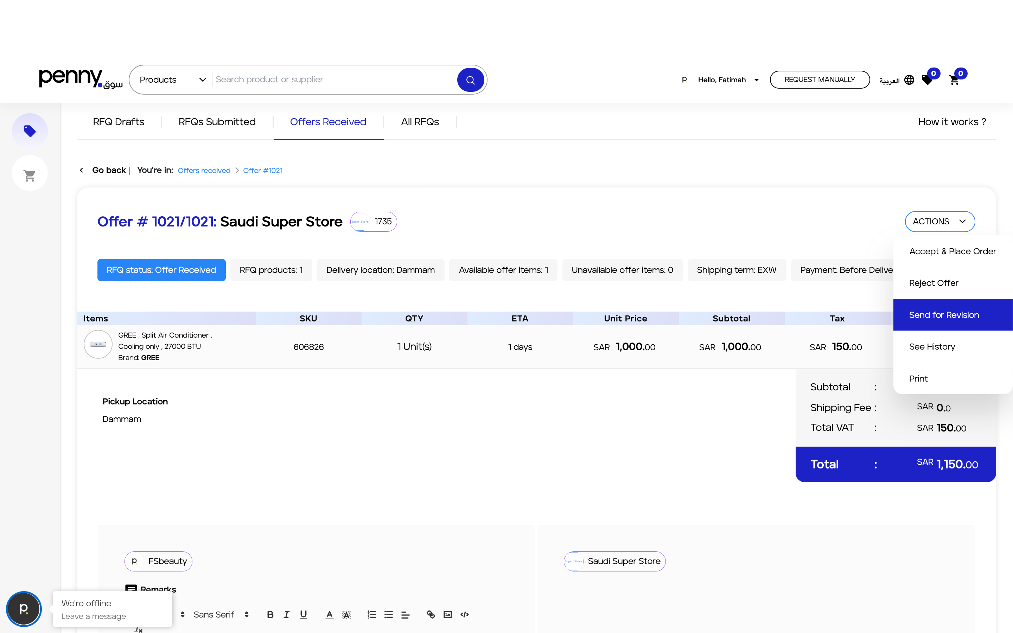Click the Total SAR 1,150.00 amount
Viewport: 1013px width, 633px height.
tap(947, 464)
